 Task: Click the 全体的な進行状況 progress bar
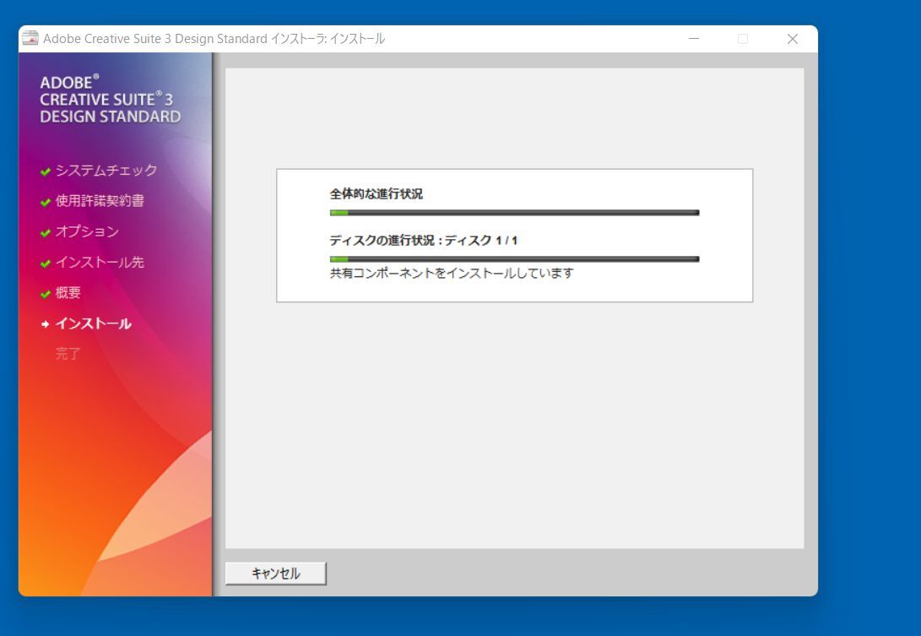pyautogui.click(x=515, y=213)
